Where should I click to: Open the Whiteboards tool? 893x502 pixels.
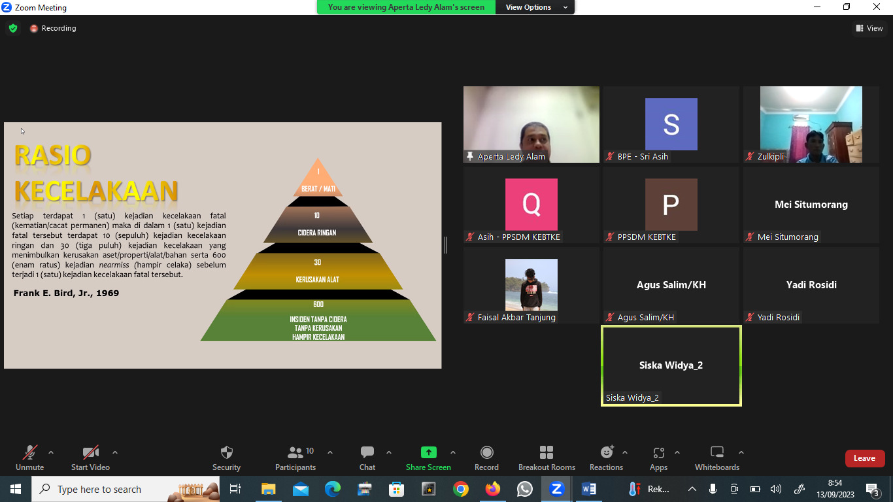click(x=716, y=453)
